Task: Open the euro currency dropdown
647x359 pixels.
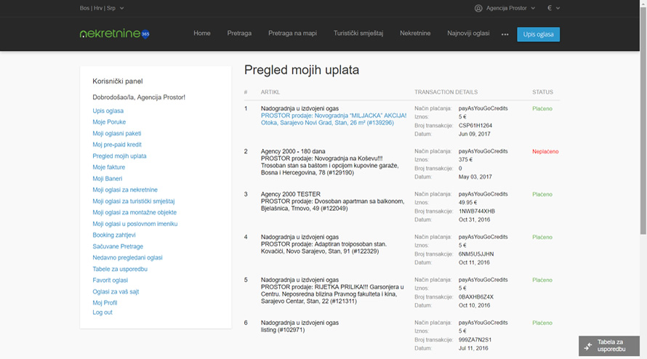Action: 553,8
